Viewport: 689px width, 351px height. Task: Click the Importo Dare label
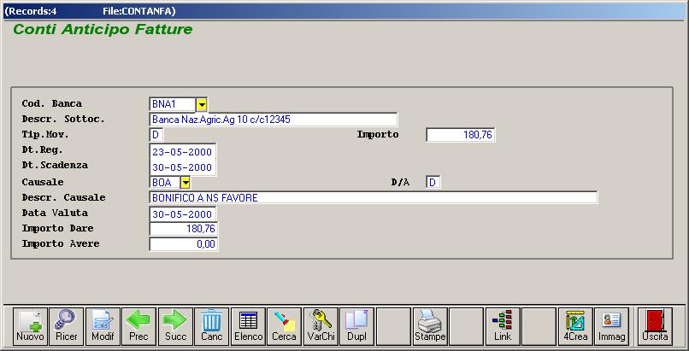57,229
